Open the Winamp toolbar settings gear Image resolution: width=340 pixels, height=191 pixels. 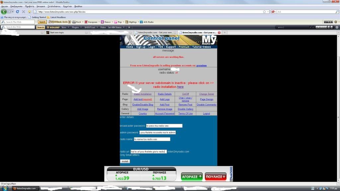pyautogui.click(x=337, y=27)
